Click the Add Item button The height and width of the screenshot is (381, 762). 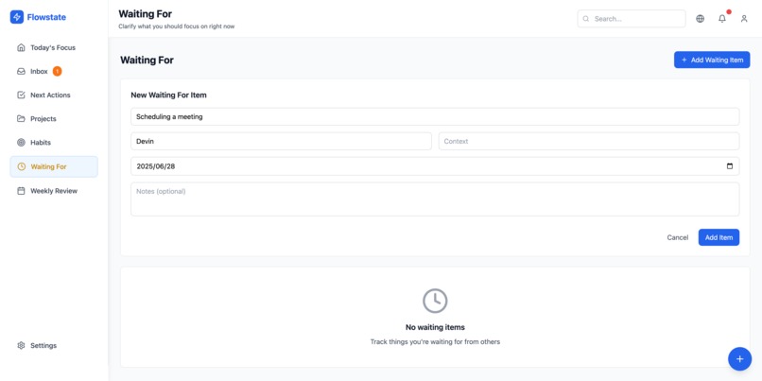719,237
